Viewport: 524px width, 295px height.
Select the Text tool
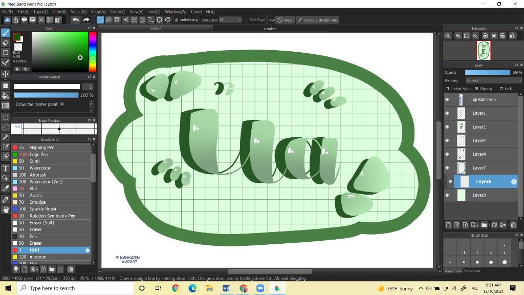5,168
